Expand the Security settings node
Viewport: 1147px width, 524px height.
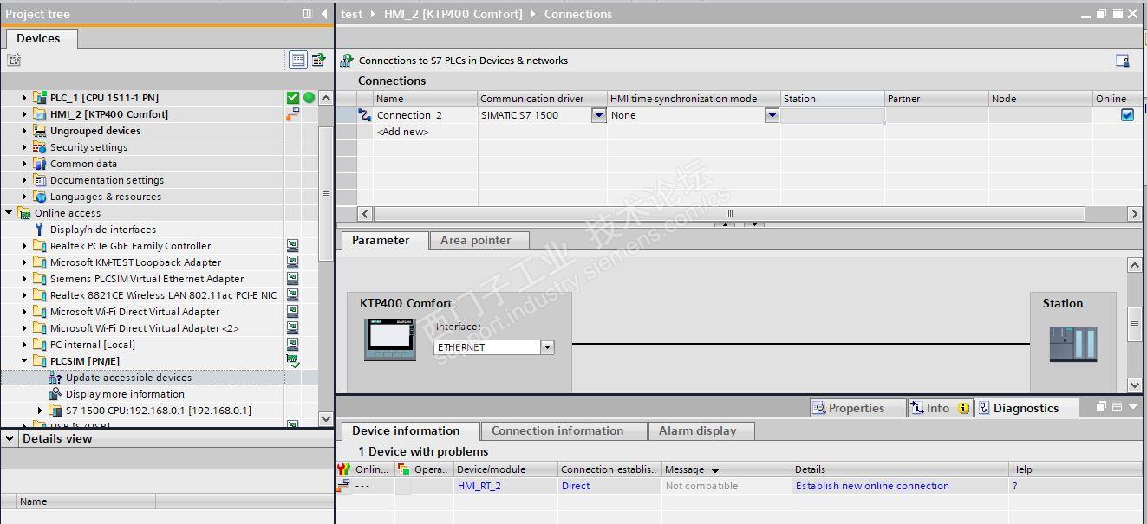[24, 147]
